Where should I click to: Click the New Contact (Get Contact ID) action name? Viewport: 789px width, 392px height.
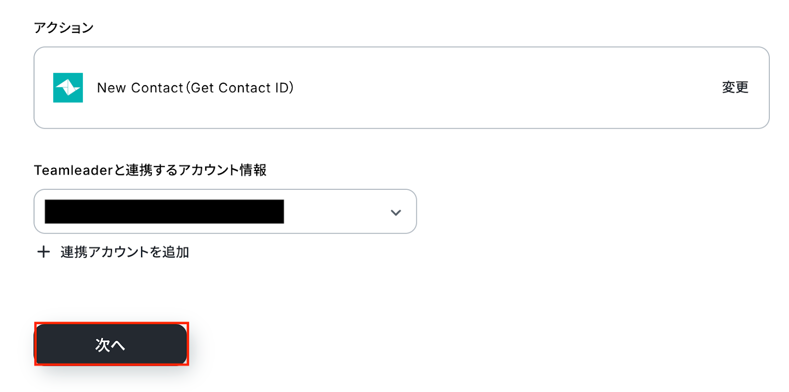[195, 88]
